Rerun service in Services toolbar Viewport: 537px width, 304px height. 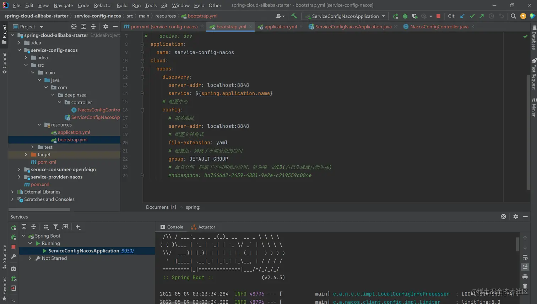pyautogui.click(x=13, y=227)
